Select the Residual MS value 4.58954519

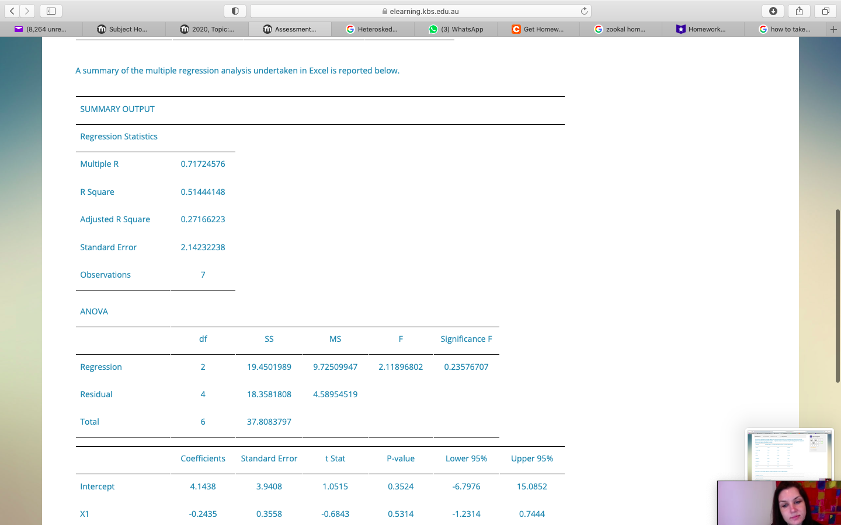(x=335, y=394)
